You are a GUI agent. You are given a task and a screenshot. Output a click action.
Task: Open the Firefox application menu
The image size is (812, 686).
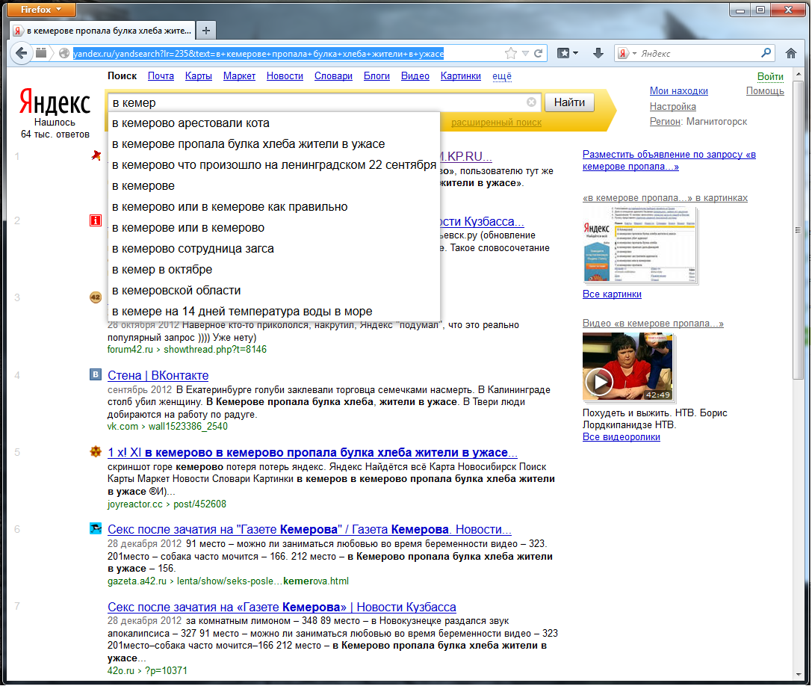pos(41,9)
